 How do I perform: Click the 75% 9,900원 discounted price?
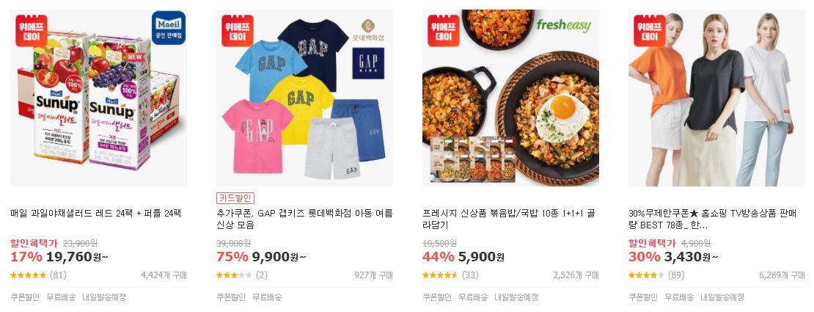tap(261, 256)
